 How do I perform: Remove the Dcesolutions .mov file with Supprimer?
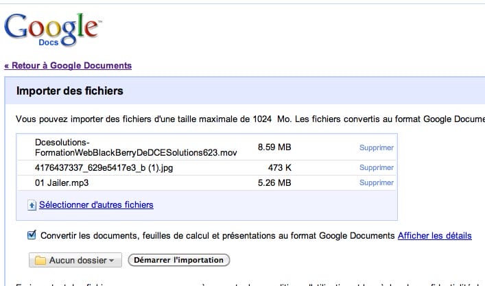pyautogui.click(x=377, y=147)
